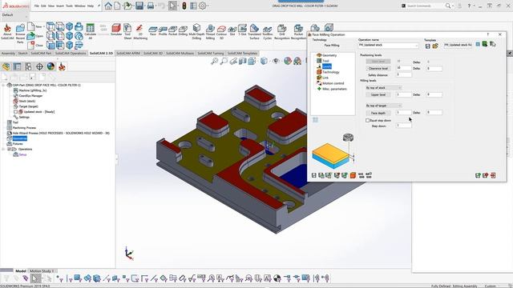The width and height of the screenshot is (513, 288).
Task: Expand the CAM-Part tree root node
Action: pos(3,85)
